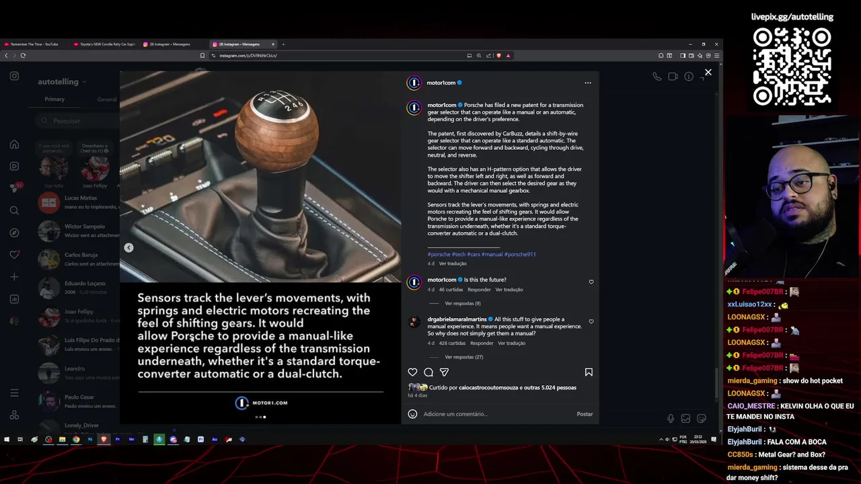Like the post with the heart icon

[x=412, y=372]
